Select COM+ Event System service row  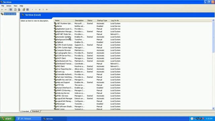point(87,45)
